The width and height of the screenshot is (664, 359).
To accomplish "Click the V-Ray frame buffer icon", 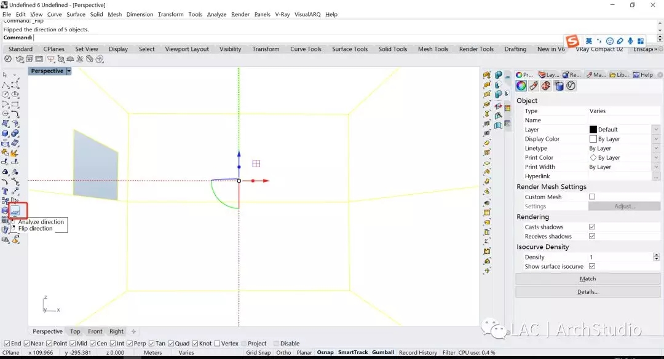I will [x=39, y=59].
